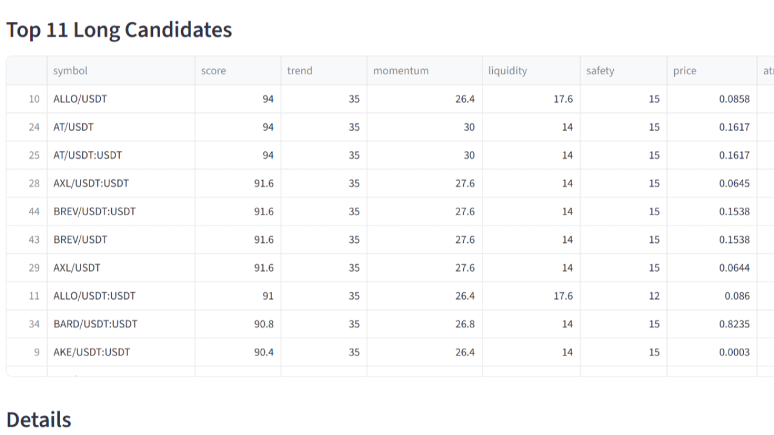The width and height of the screenshot is (774, 435).
Task: Select the AKE/USDT:USDT symbol cell
Action: coord(92,352)
